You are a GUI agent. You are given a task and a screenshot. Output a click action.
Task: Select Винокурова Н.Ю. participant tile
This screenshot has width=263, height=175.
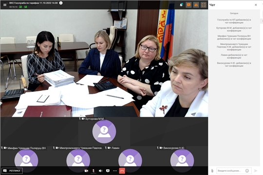182,157
